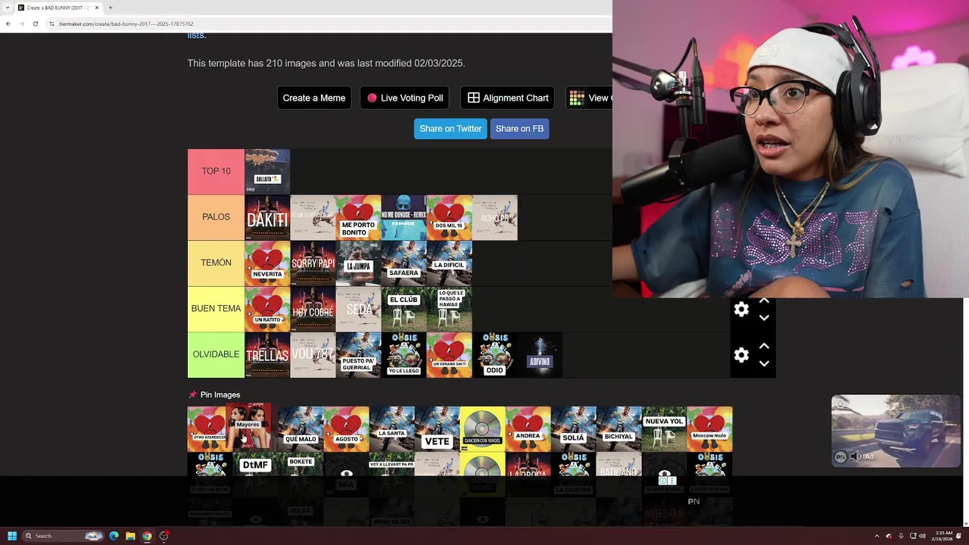Select the EL CLÚB image

403,309
